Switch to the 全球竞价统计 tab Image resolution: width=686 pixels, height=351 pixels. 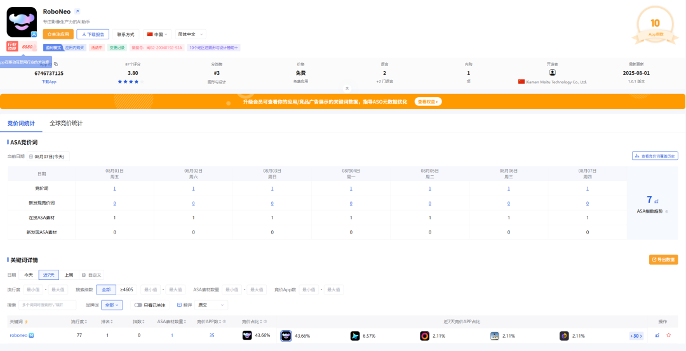pos(66,123)
